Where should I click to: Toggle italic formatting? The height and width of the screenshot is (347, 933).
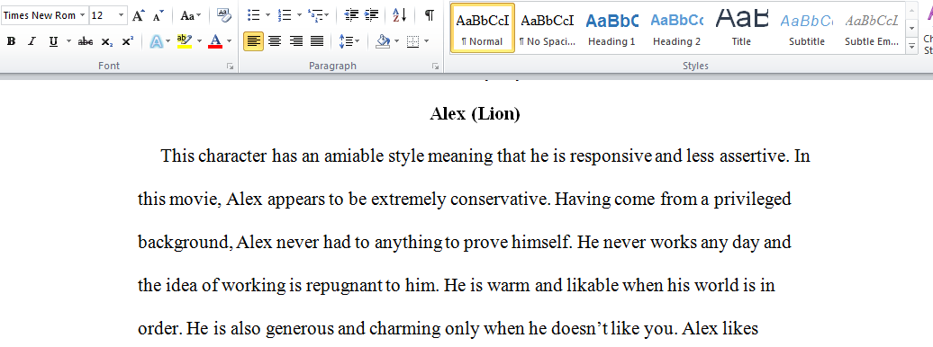click(32, 41)
